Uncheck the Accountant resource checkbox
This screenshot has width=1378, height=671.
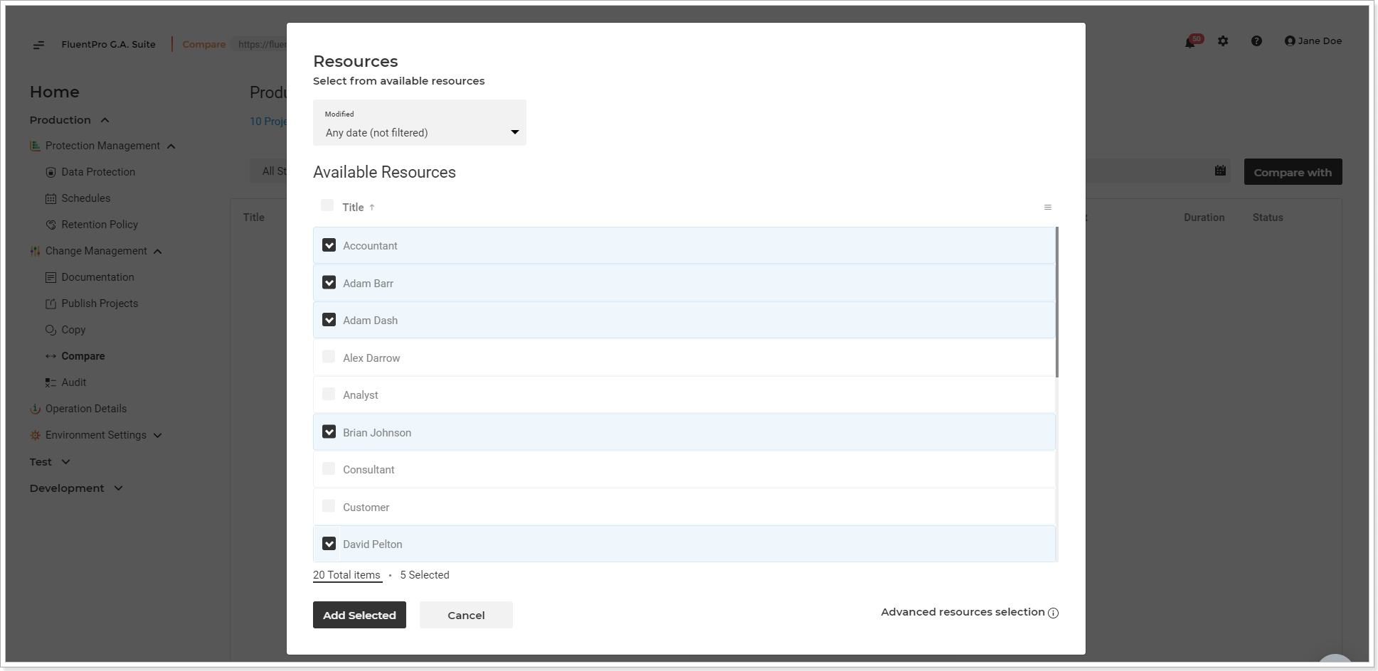[329, 245]
